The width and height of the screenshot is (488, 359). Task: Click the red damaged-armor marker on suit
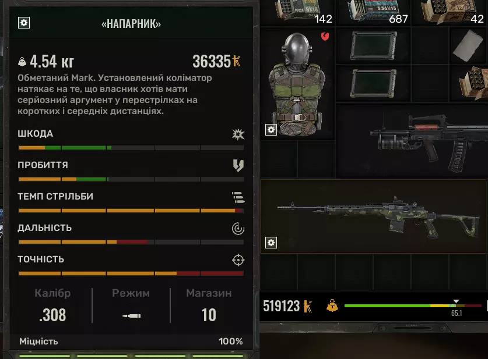[x=325, y=37]
